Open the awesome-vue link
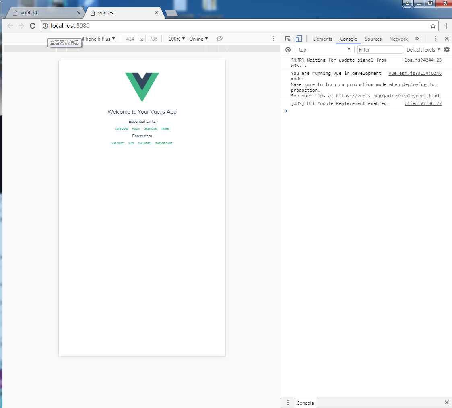Viewport: 452px width, 408px height. 163,143
